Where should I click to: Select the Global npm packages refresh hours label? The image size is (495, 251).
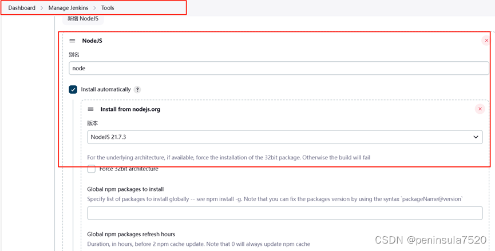coord(131,234)
